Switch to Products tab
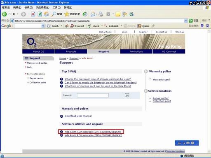Screen dimensions: 211x158 (71, 51)
